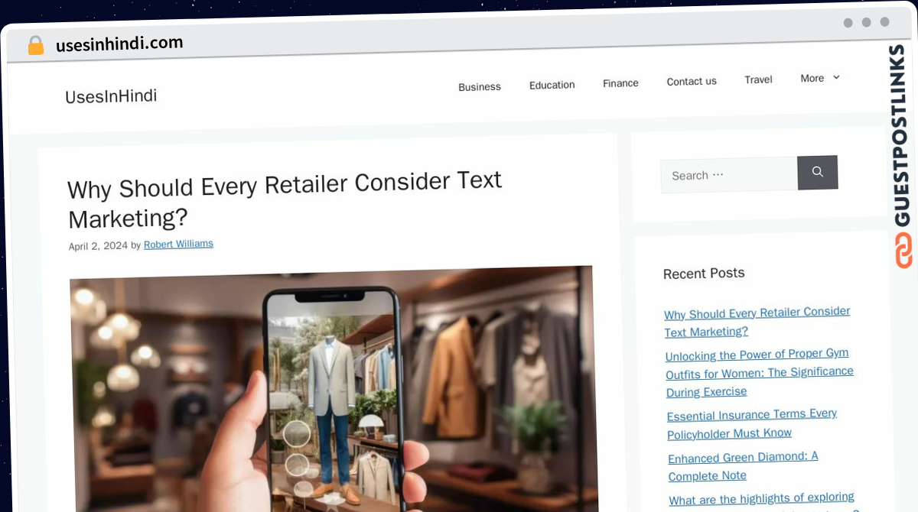
Task: Open recent post about Retailer Text Marketing
Action: (757, 322)
